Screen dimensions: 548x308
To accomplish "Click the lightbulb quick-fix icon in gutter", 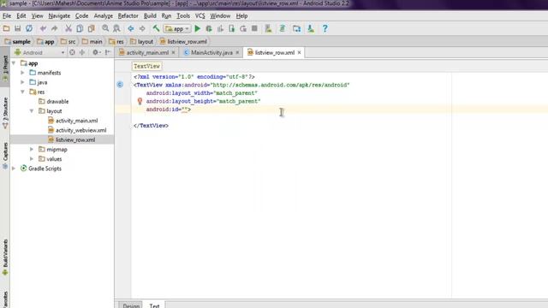I will point(140,101).
